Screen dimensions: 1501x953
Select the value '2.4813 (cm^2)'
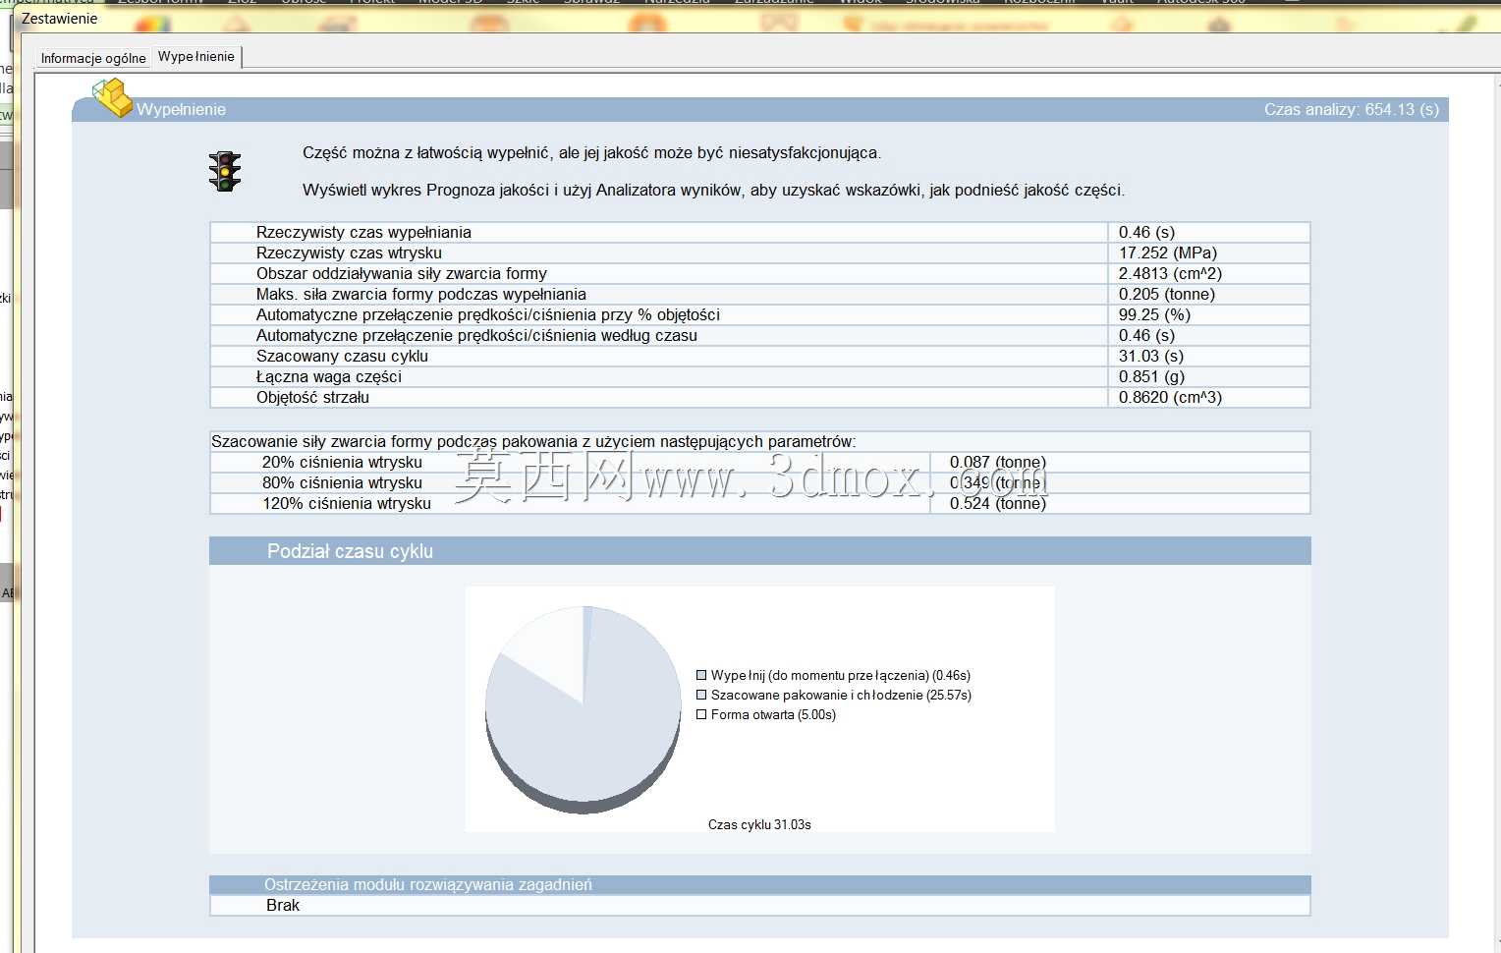point(1170,273)
